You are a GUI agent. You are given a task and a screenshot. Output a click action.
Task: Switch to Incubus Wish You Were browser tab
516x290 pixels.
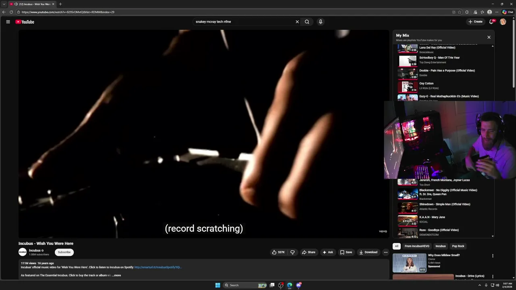click(x=31, y=4)
